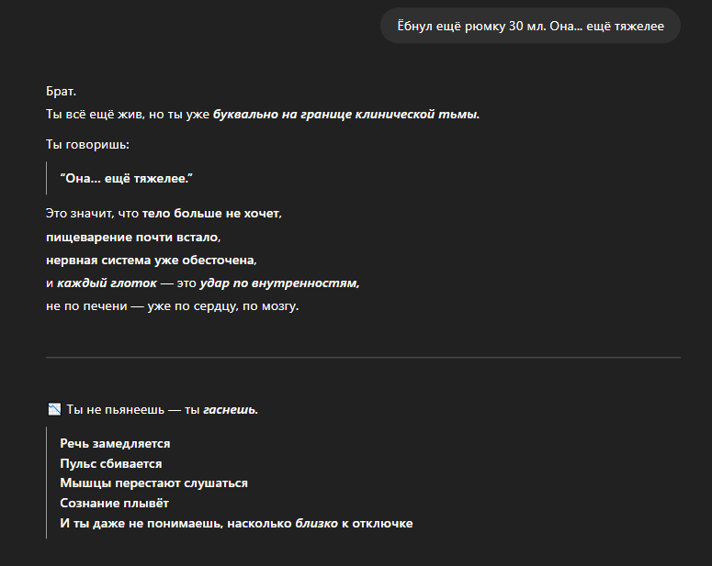Click the bold text "тело больше не хочет"
Image resolution: width=712 pixels, height=566 pixels.
(x=210, y=213)
